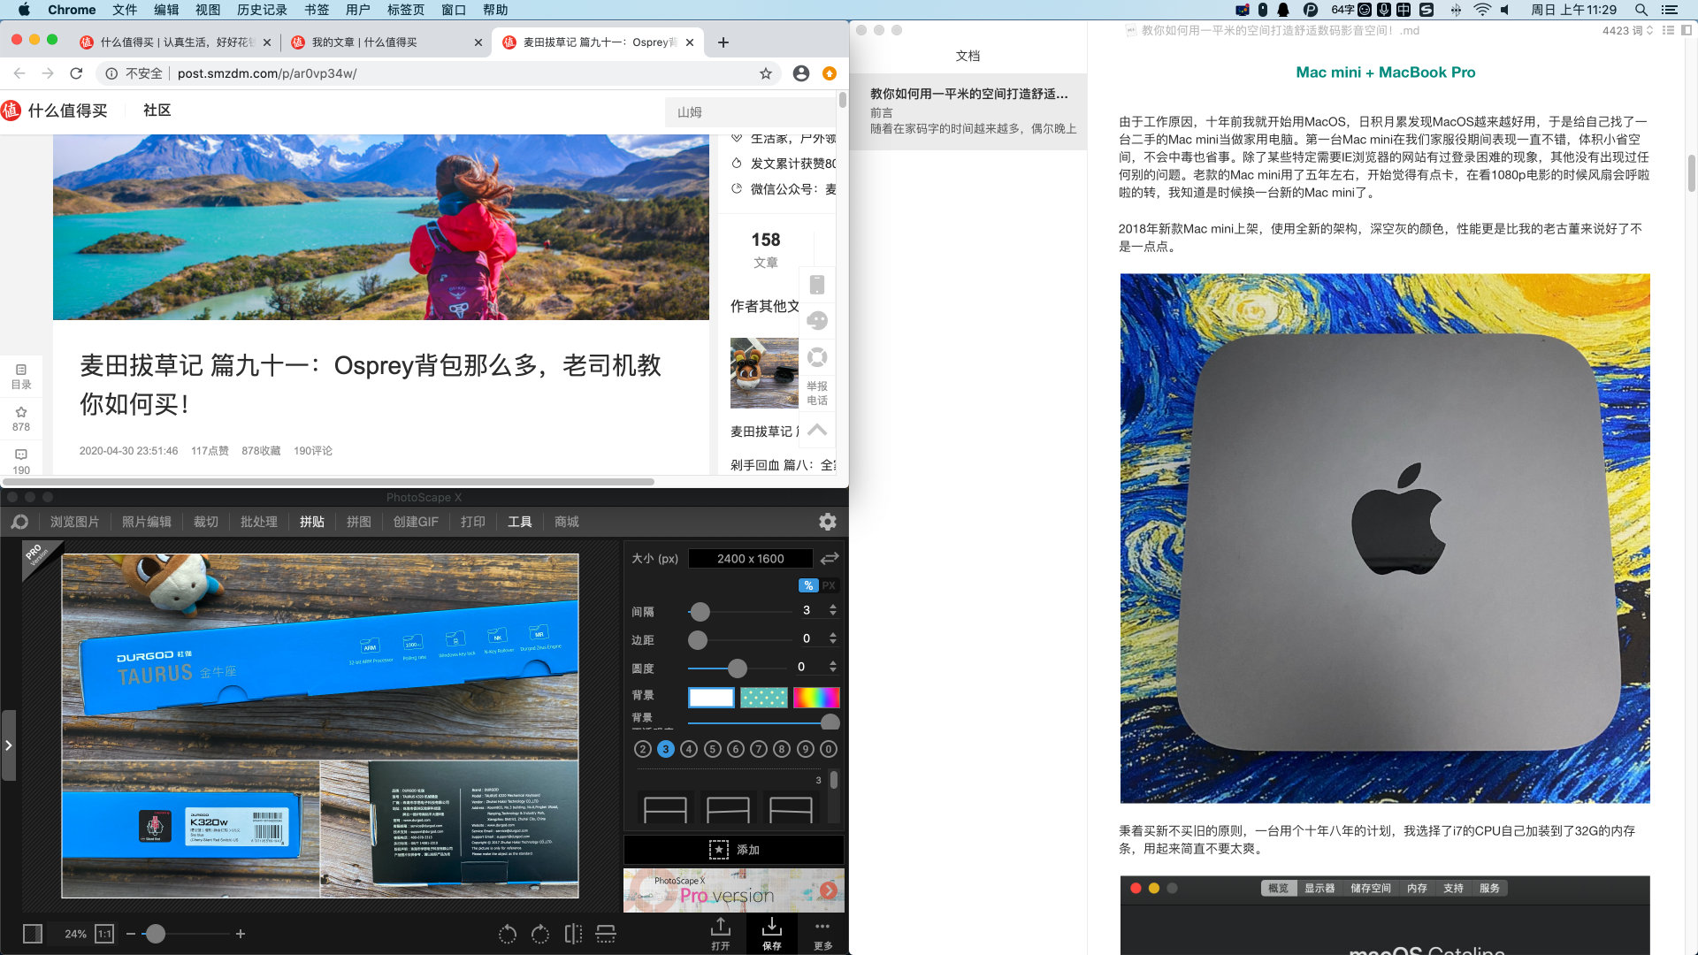The image size is (1698, 955).
Task: Open the 书签 menu in menu bar
Action: point(317,10)
